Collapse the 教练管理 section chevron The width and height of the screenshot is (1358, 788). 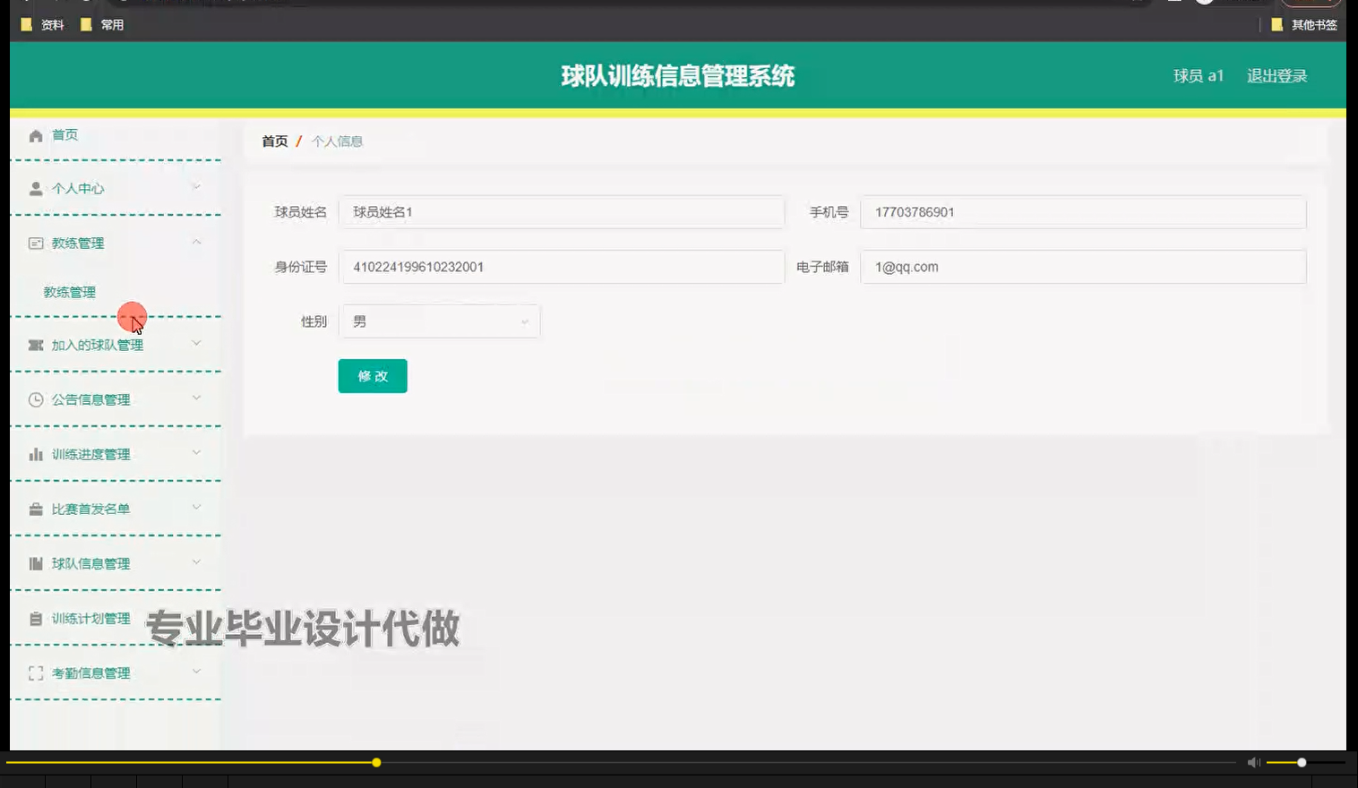tap(197, 242)
